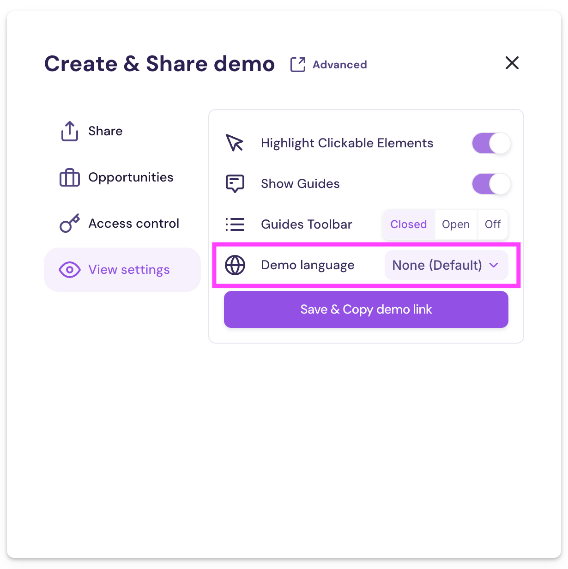Viewport: 568px width, 569px height.
Task: Click the external link icon next to Advanced
Action: [x=297, y=64]
